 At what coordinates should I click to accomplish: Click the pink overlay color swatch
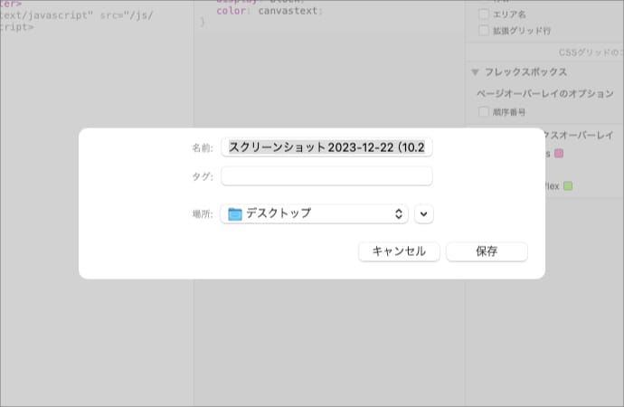pyautogui.click(x=558, y=154)
